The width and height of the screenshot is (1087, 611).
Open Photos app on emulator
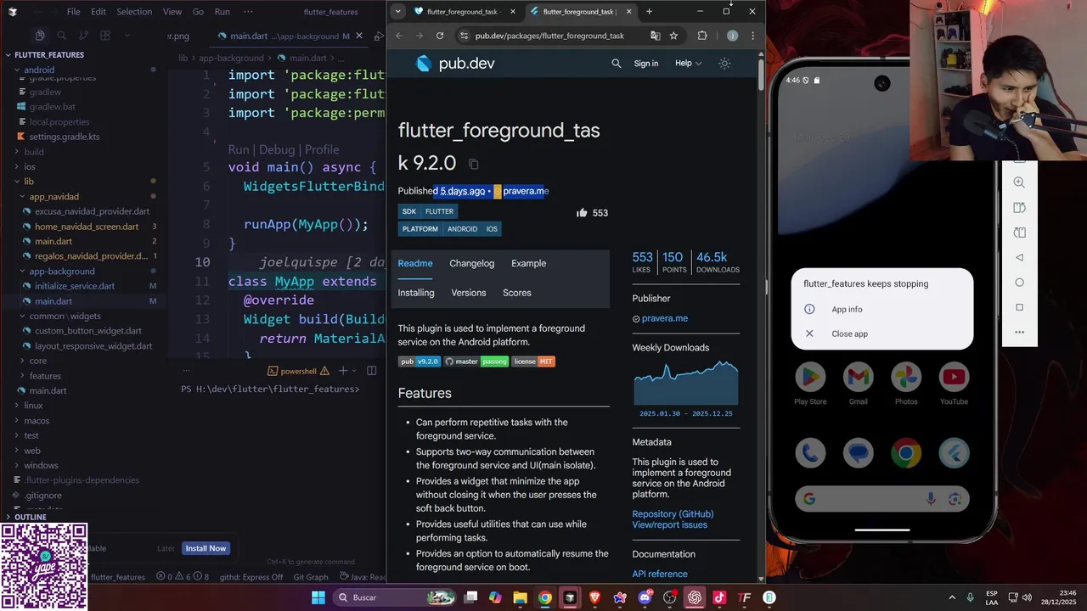[x=906, y=377]
